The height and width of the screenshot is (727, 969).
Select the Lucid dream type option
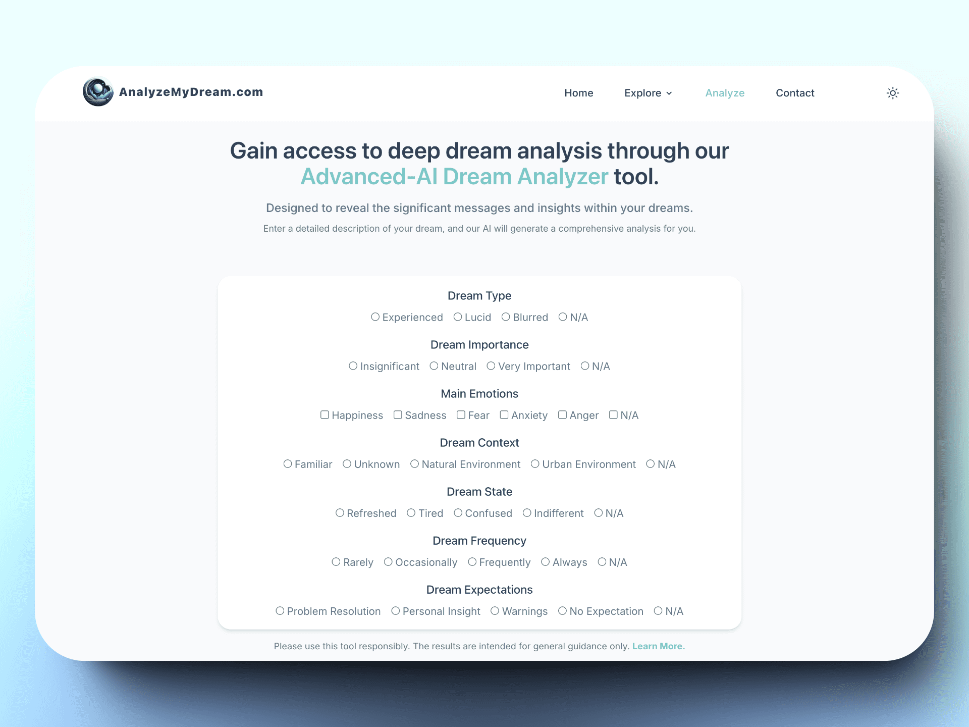pos(458,317)
